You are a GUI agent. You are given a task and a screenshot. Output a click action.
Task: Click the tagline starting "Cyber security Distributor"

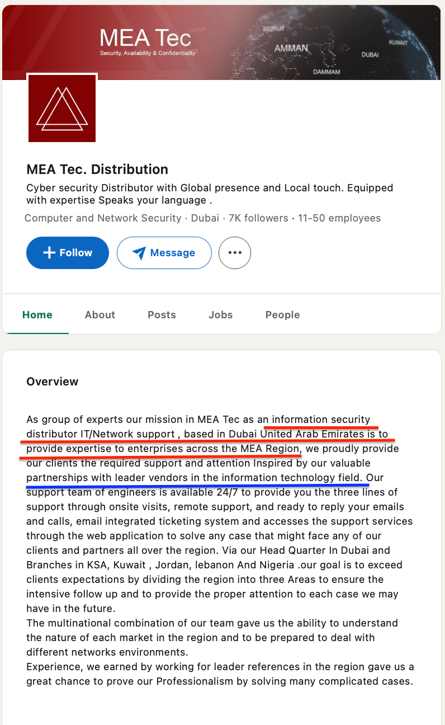coord(210,194)
